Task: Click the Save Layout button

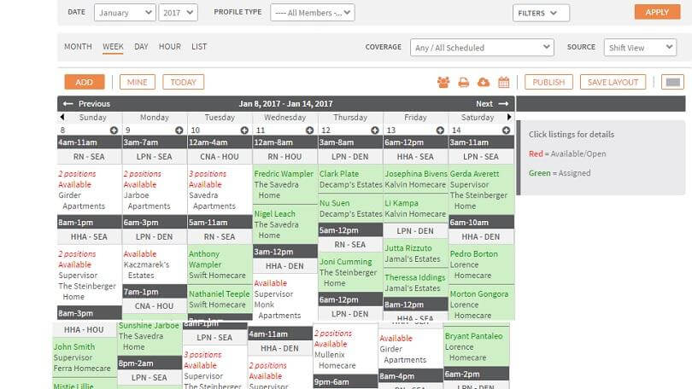Action: (613, 82)
